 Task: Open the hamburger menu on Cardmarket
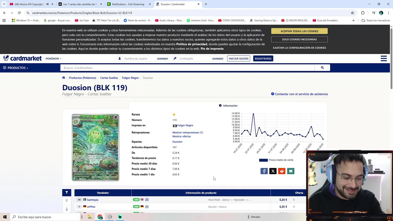383,58
